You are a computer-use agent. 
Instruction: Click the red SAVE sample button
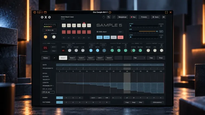pyautogui.click(x=120, y=37)
